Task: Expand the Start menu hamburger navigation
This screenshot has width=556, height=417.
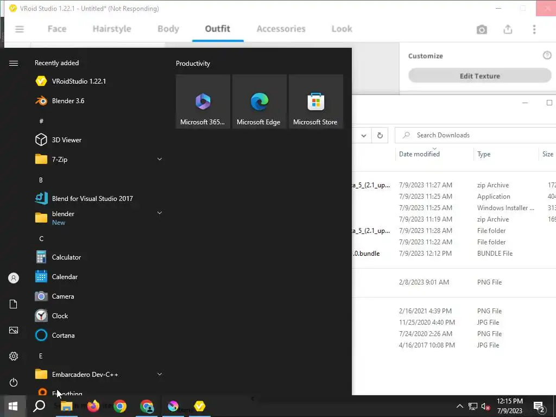Action: point(14,63)
